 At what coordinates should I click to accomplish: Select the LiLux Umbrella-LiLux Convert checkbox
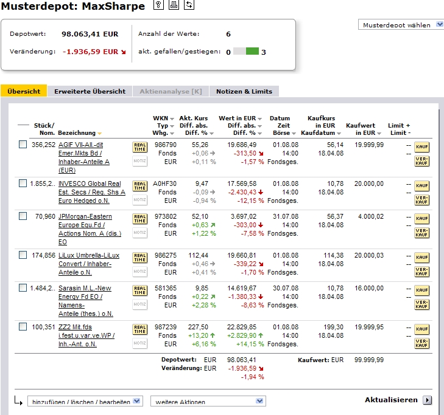23,255
